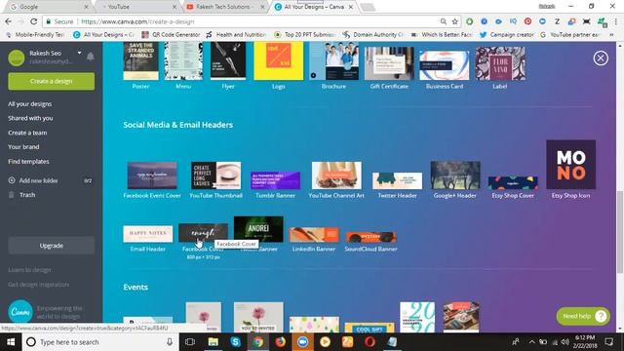The image size is (624, 351).
Task: Choose the Gift Certificate template thumbnail
Action: coord(389,63)
